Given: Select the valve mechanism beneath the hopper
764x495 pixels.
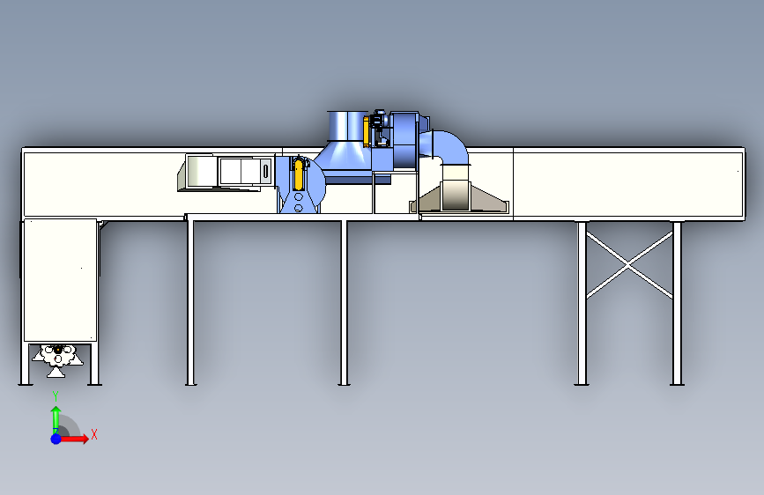Looking at the screenshot, I should (x=57, y=360).
